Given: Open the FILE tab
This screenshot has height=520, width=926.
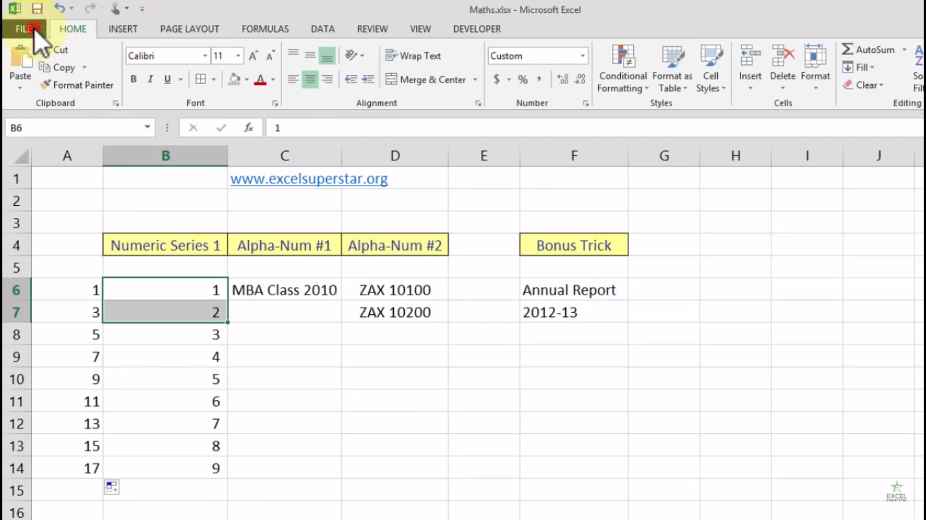Looking at the screenshot, I should tap(24, 28).
